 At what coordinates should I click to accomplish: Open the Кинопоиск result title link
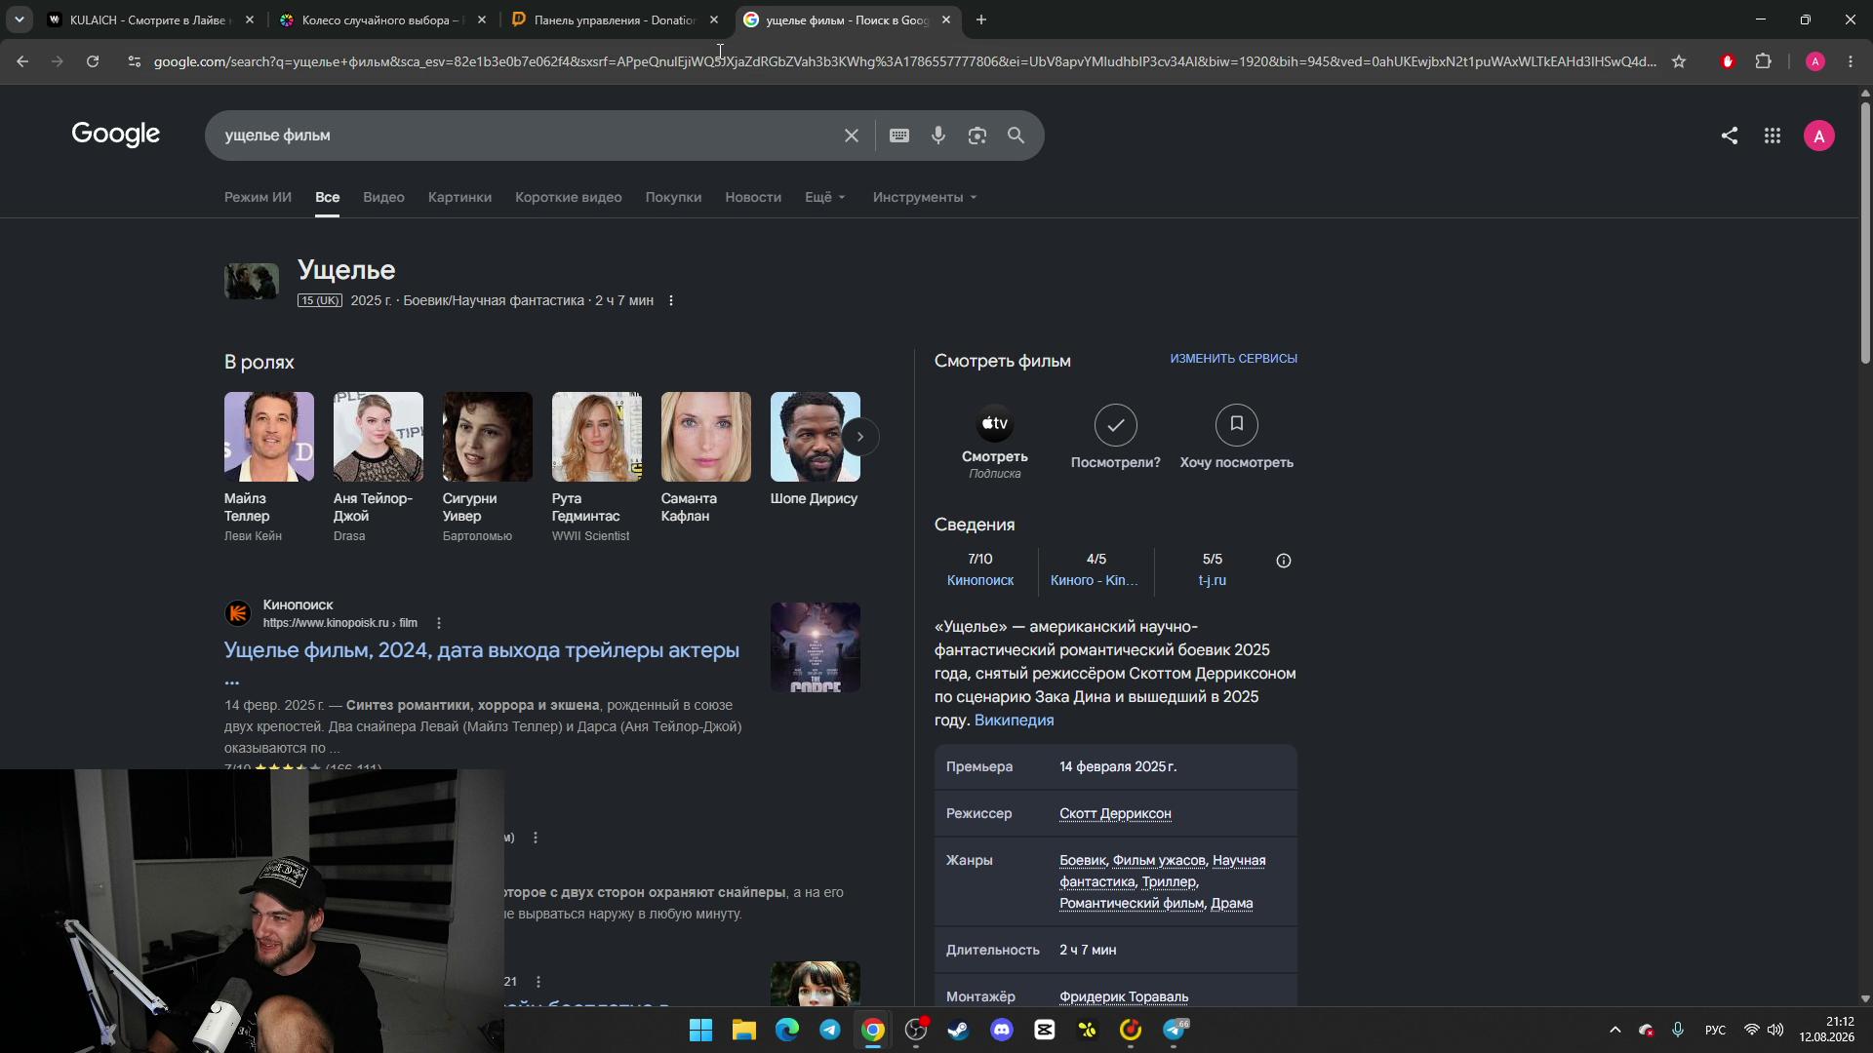click(x=482, y=650)
